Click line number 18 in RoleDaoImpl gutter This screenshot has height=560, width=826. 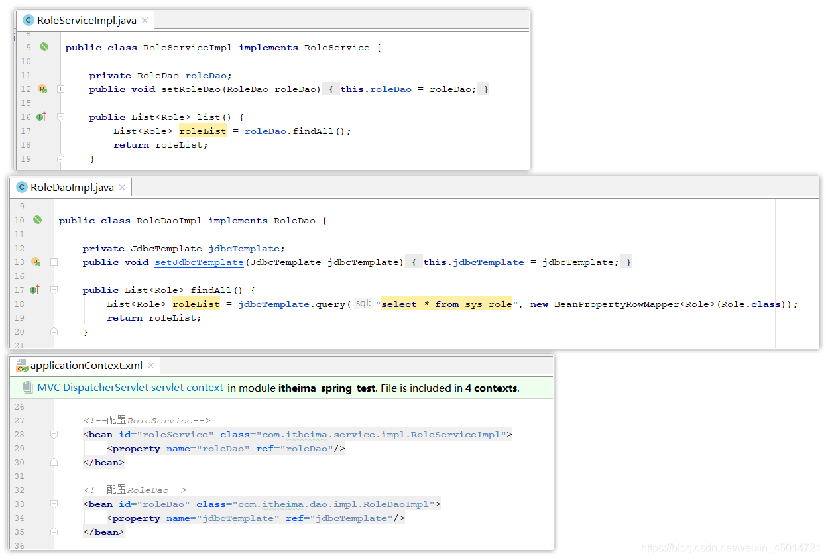(19, 304)
